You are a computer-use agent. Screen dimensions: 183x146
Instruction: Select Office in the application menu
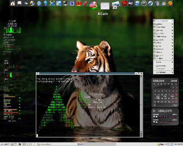coord(163,43)
